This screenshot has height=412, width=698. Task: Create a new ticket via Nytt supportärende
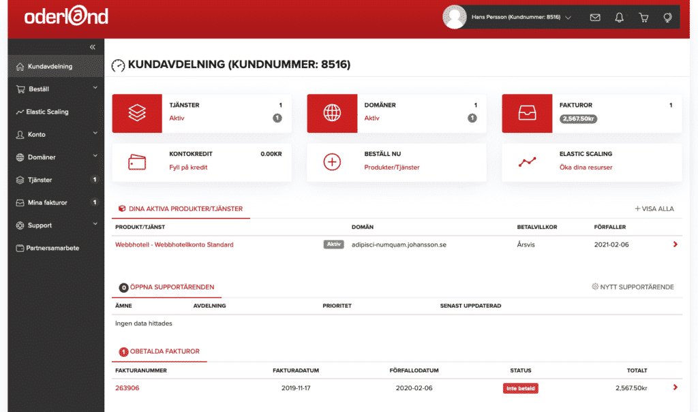pyautogui.click(x=633, y=287)
